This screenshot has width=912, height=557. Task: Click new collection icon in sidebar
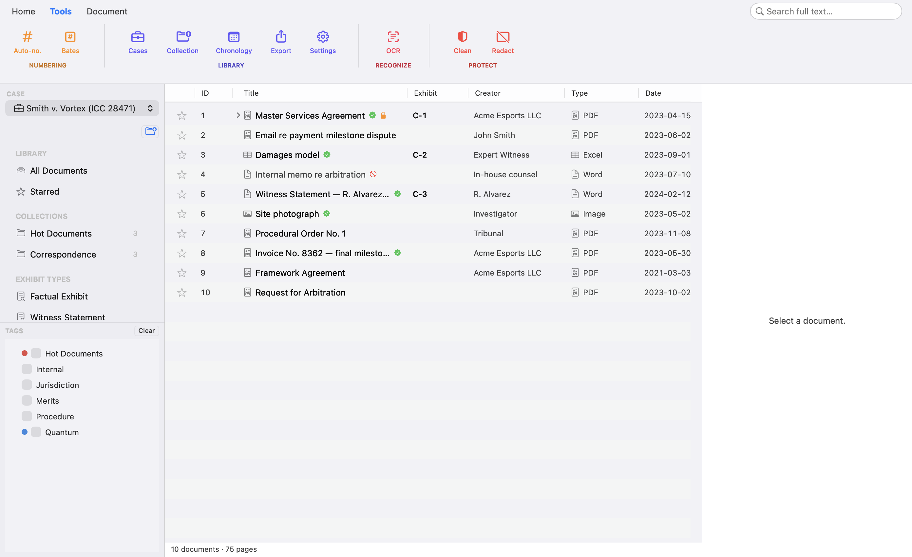[x=150, y=131]
